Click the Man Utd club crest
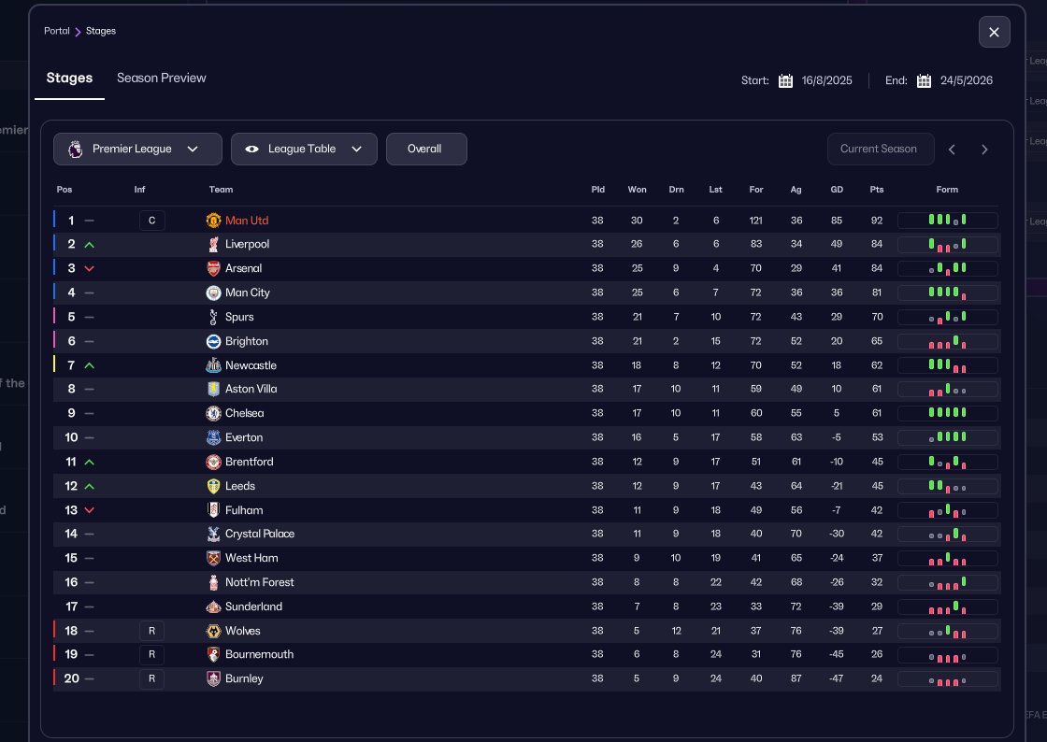 click(x=213, y=221)
